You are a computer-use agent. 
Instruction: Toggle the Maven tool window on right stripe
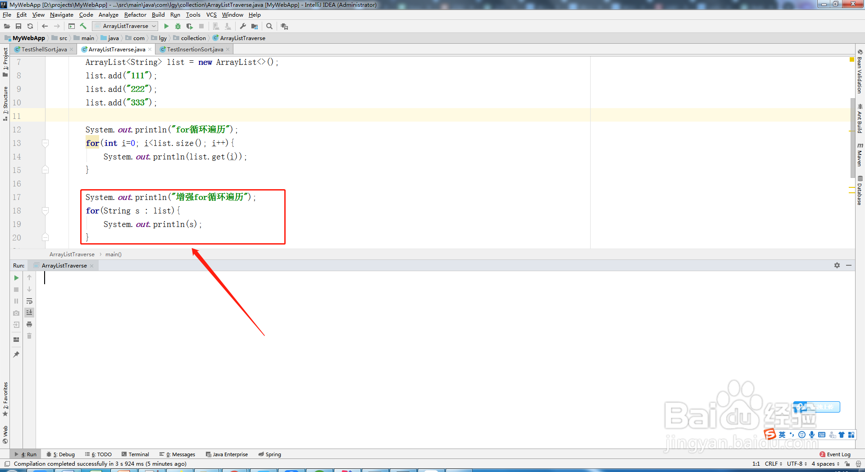pos(860,154)
